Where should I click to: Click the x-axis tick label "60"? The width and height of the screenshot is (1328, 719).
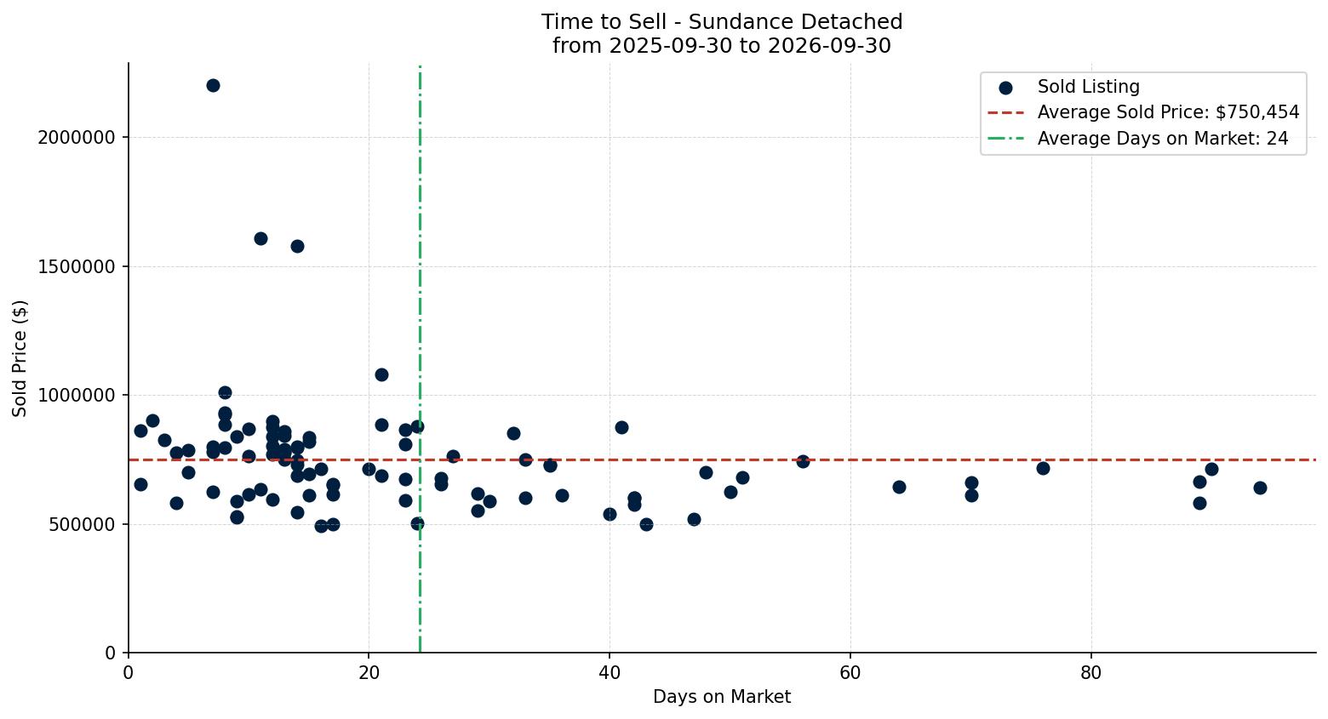pyautogui.click(x=850, y=672)
